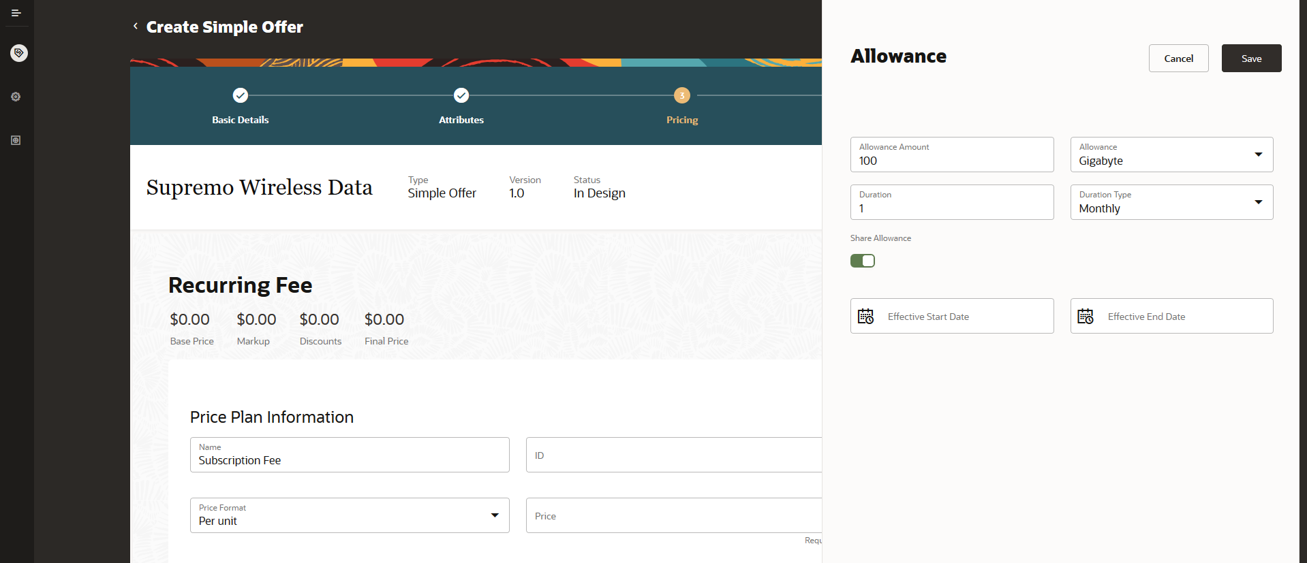
Task: Open the offer tag sidebar icon
Action: 19,53
